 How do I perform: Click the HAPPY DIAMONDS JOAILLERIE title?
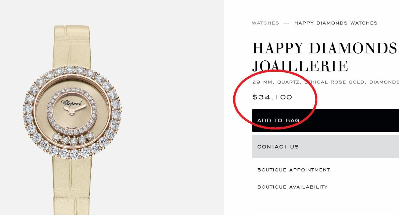tap(325, 57)
